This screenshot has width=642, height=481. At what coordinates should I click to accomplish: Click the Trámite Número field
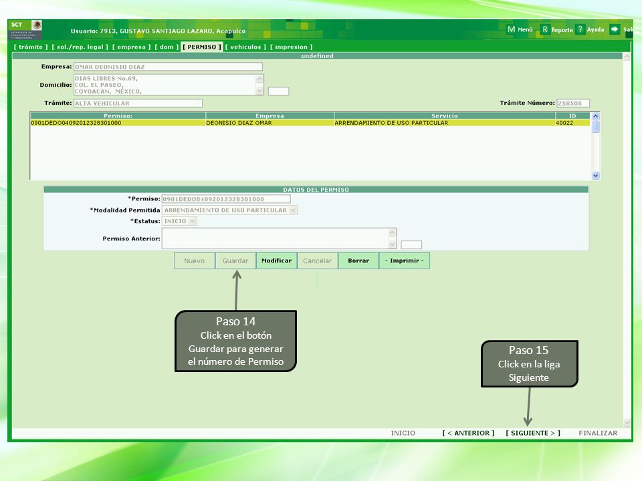pos(573,103)
